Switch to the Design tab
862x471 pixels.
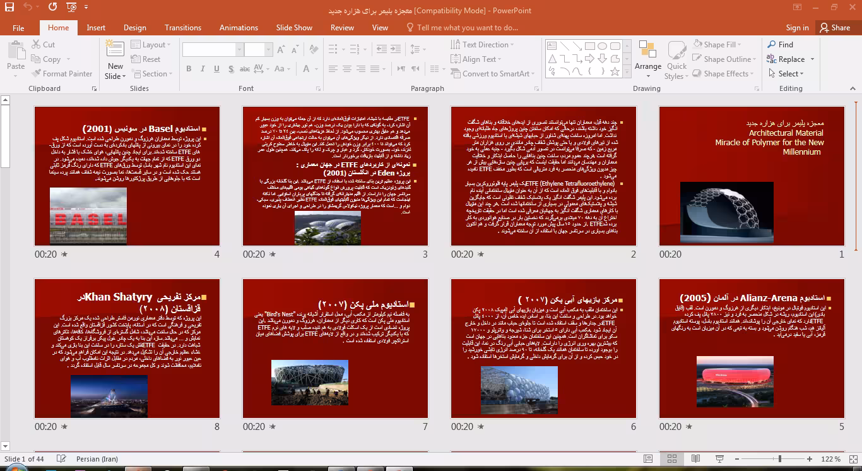(134, 28)
